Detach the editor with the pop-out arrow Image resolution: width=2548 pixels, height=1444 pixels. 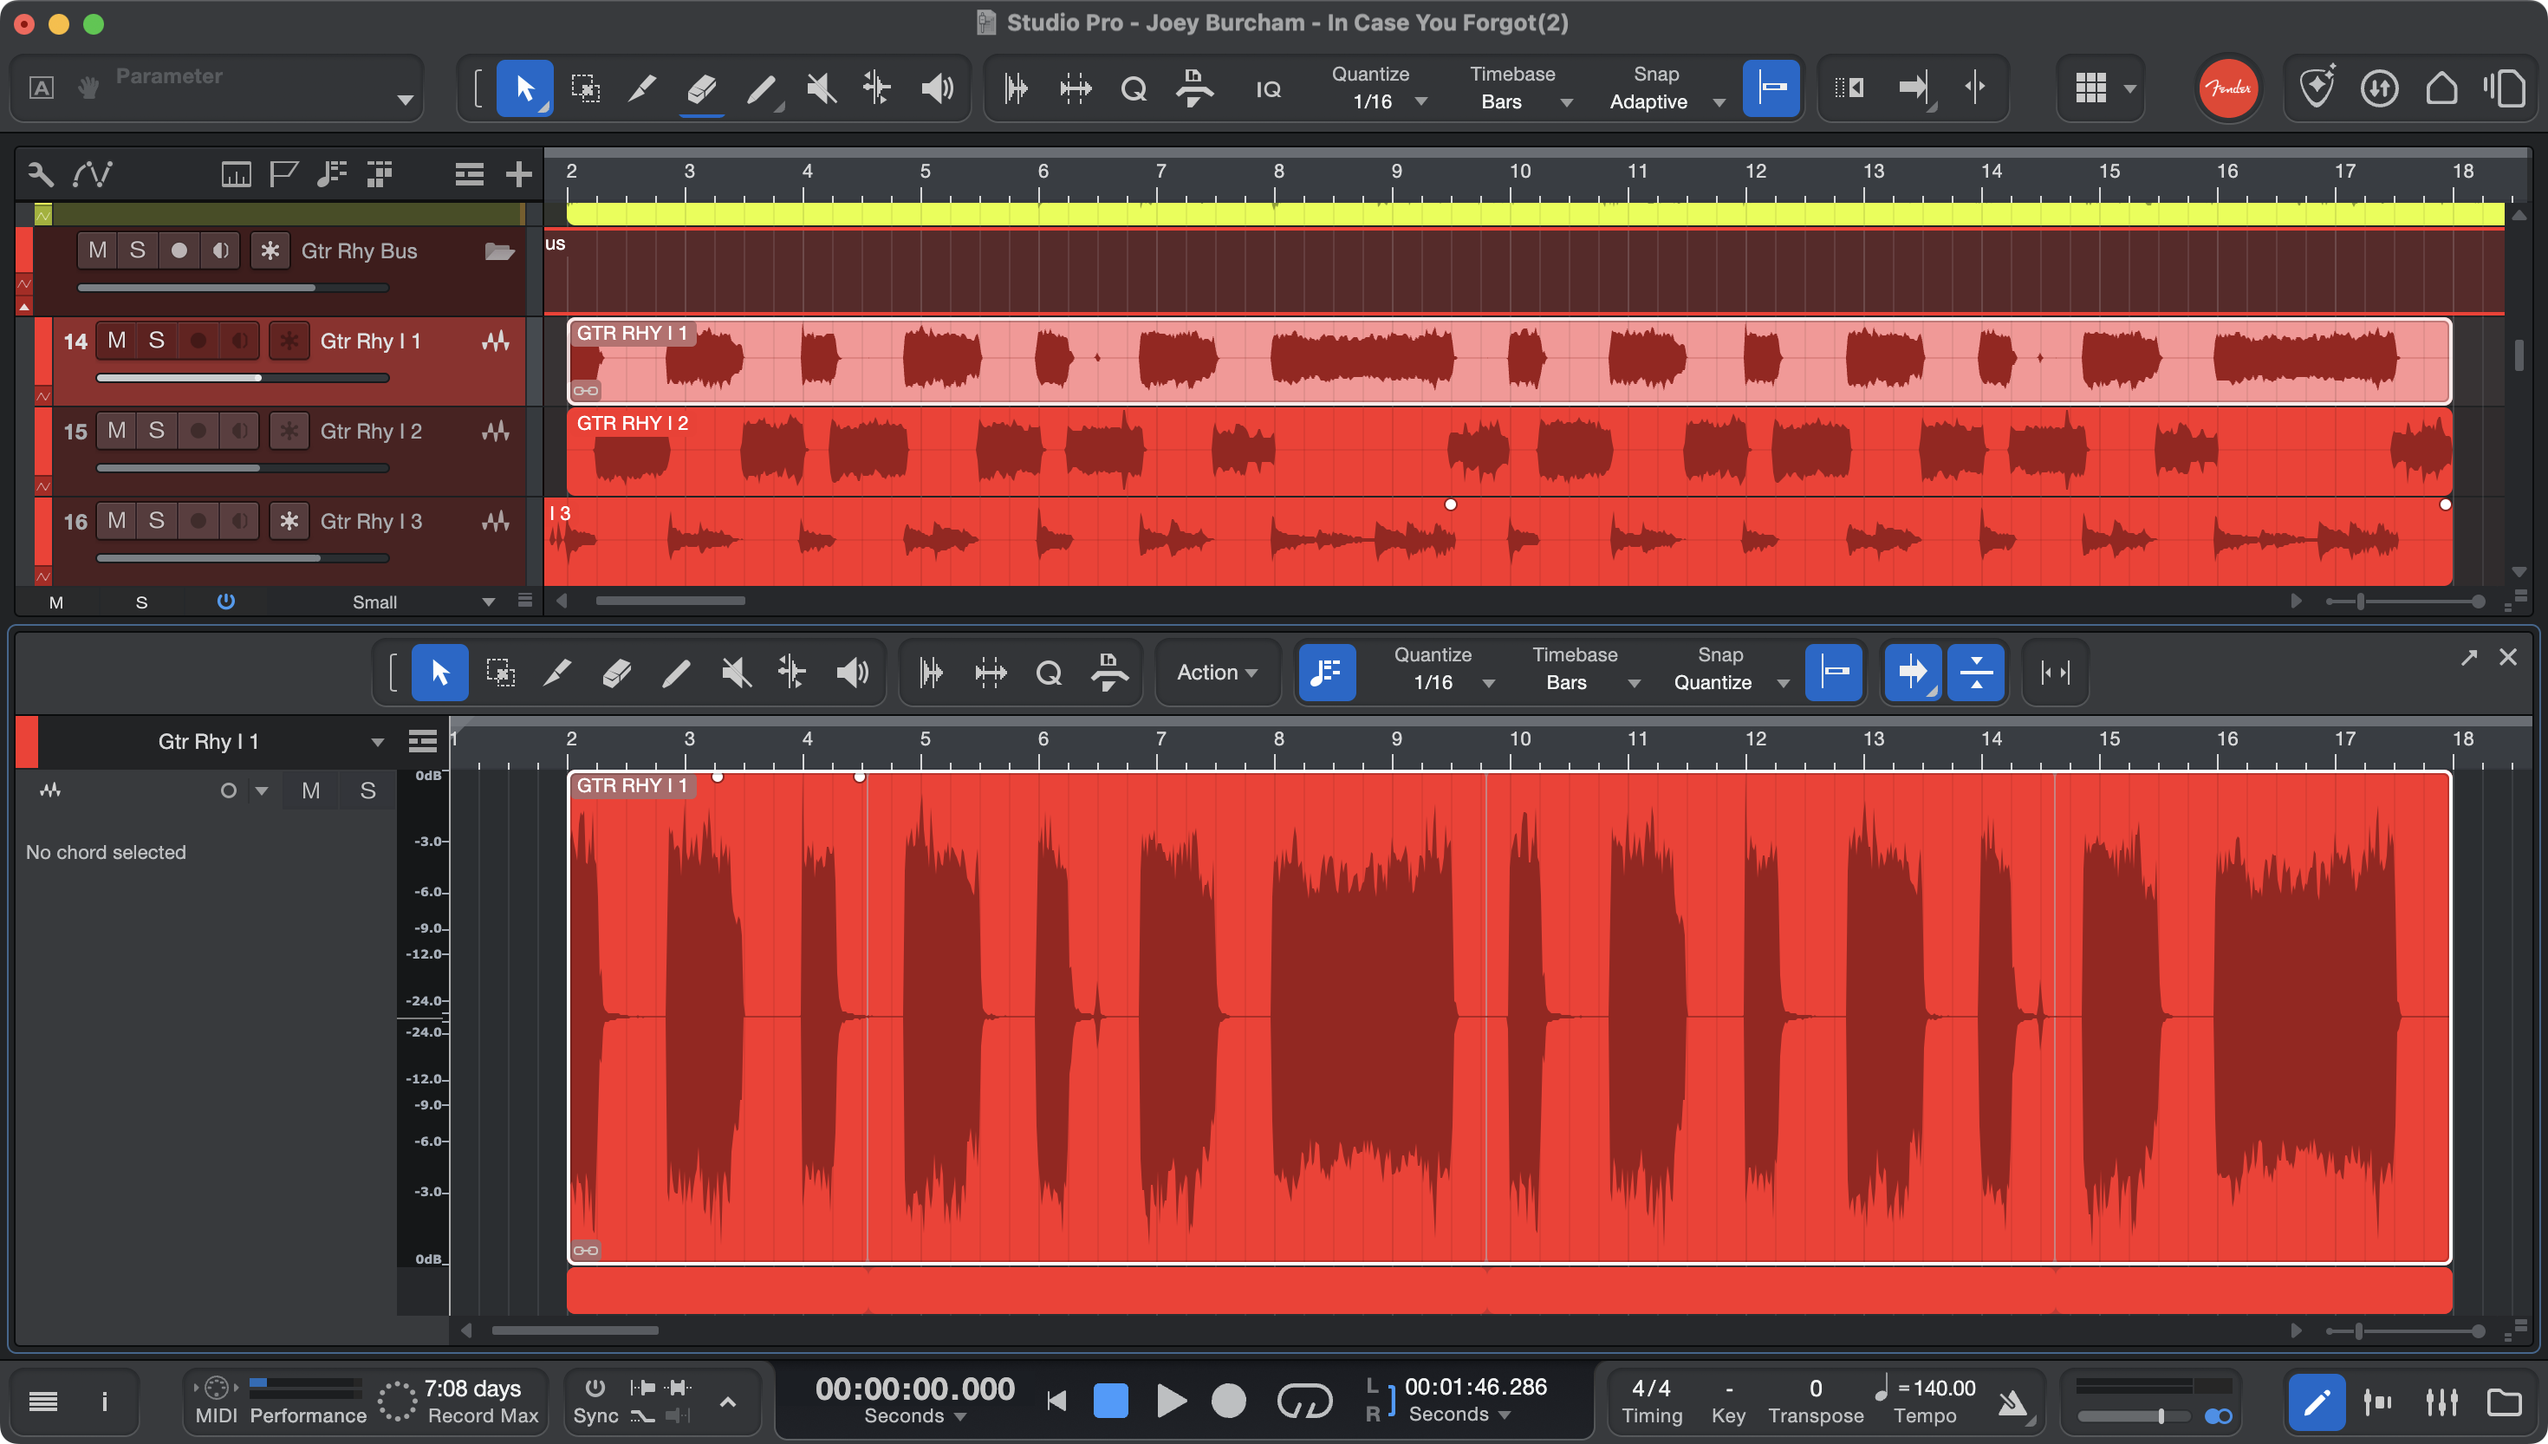[2468, 656]
